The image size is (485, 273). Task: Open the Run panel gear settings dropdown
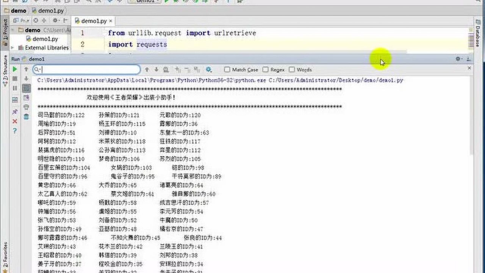458,59
